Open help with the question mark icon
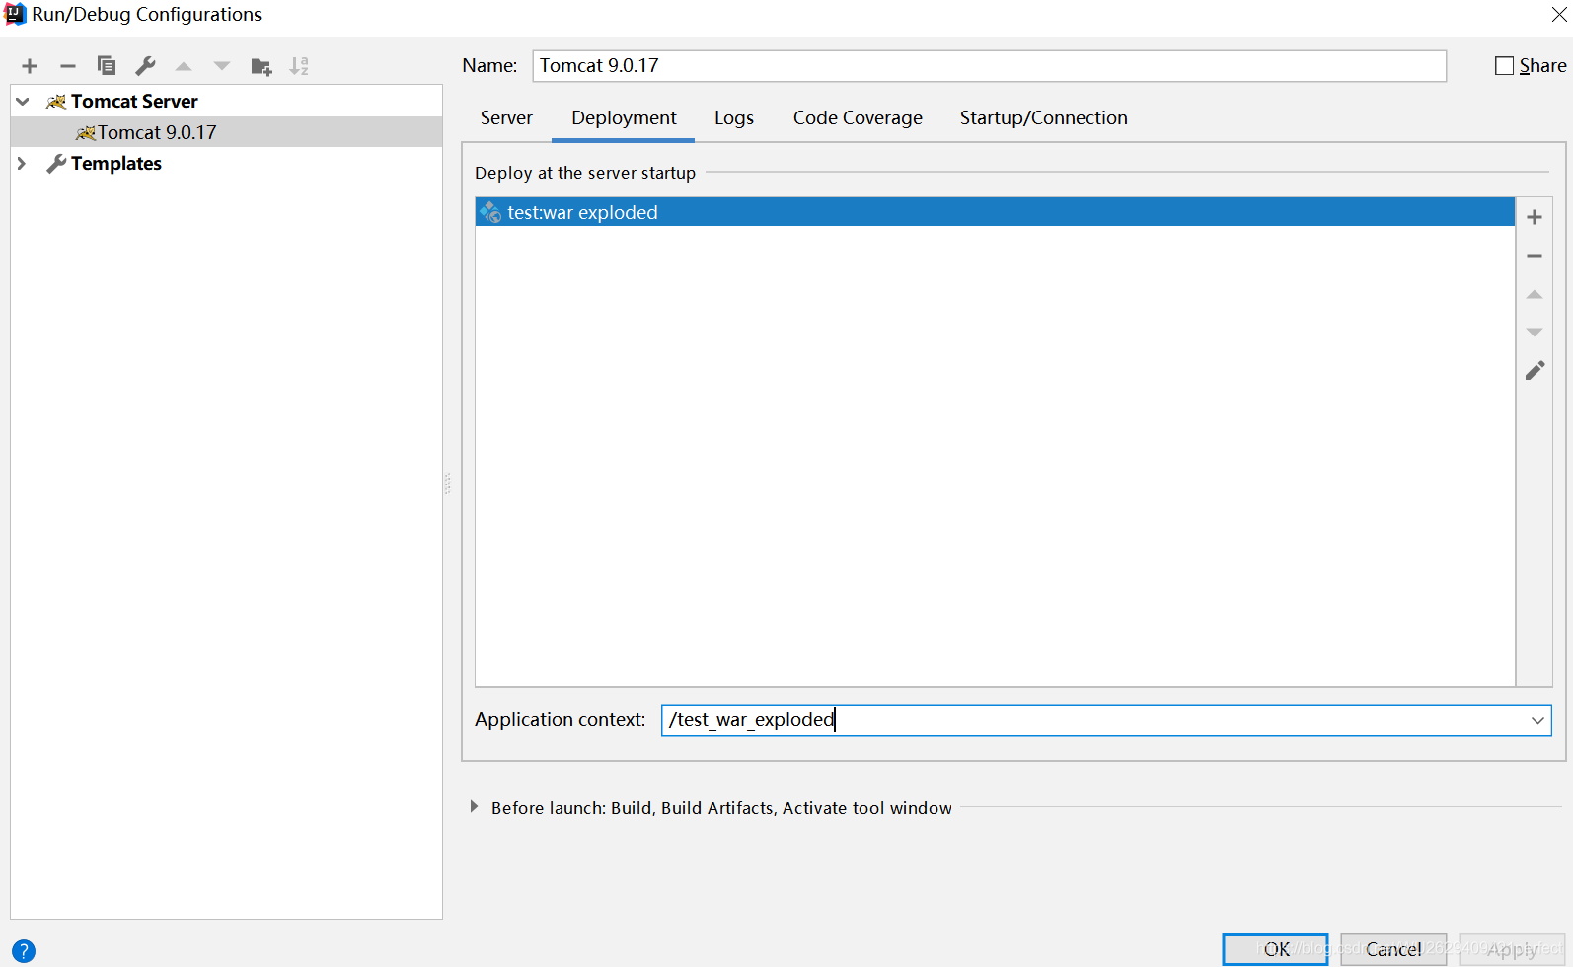Viewport: 1573px width, 967px height. click(x=24, y=951)
